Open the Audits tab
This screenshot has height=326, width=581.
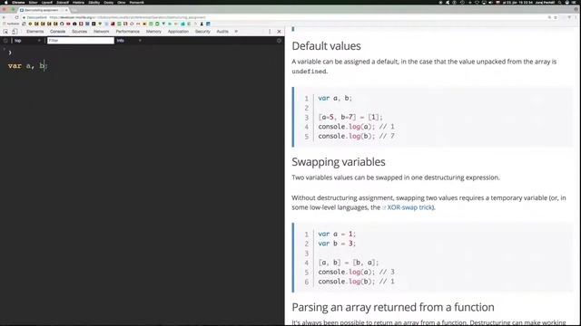pyautogui.click(x=222, y=32)
